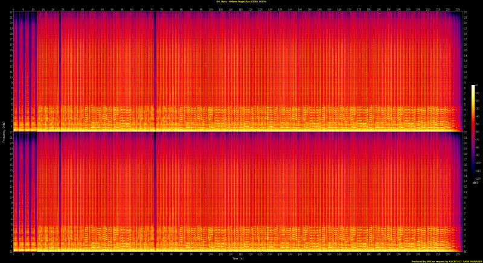The height and width of the screenshot is (263, 483).
Task: Click the spectrogram title text at top
Action: pos(241,2)
